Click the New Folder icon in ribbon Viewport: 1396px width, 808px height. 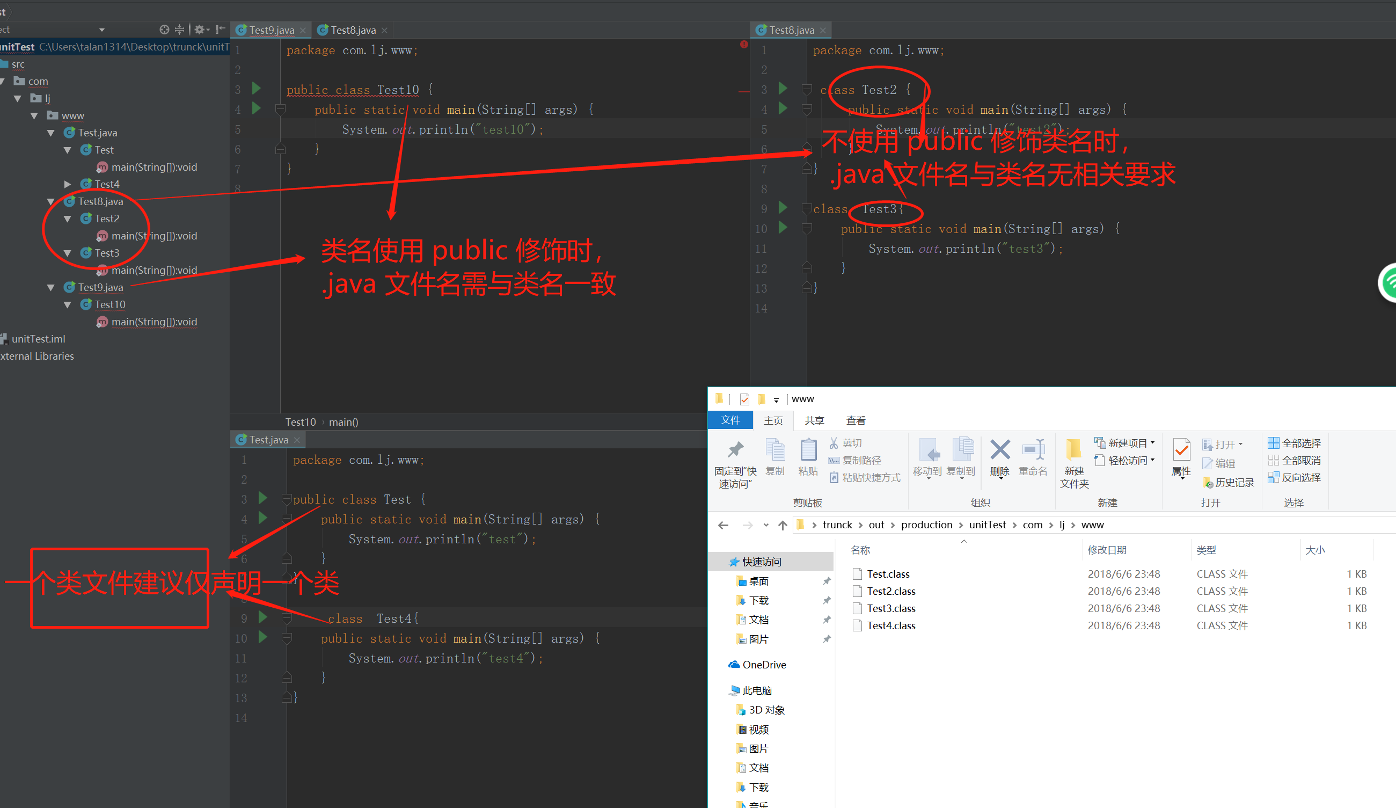(x=1073, y=449)
